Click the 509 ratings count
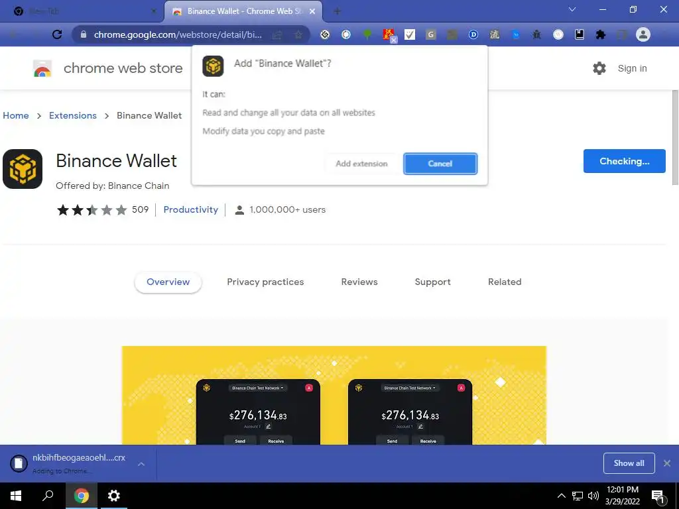Image resolution: width=679 pixels, height=509 pixels. pyautogui.click(x=141, y=209)
